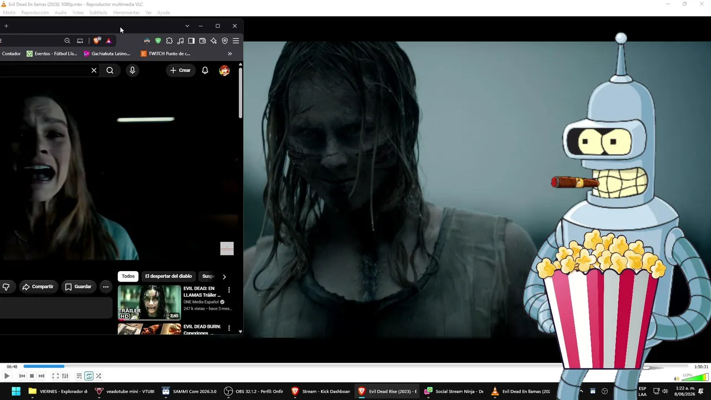This screenshot has height=400, width=711.
Task: Open the Eventos - Fútbol Lib... bookmark
Action: pos(52,54)
